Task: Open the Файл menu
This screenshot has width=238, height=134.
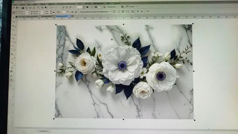Action: 15,4
